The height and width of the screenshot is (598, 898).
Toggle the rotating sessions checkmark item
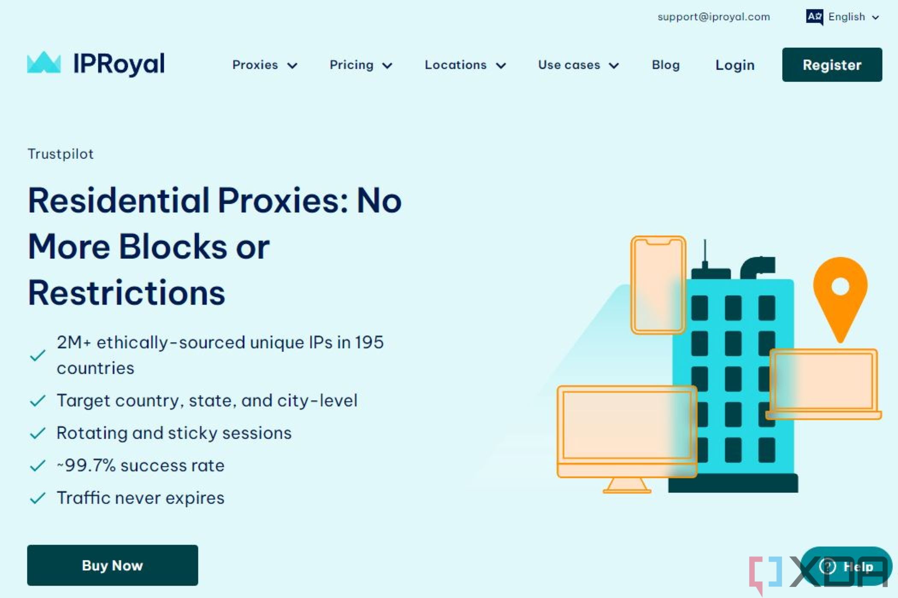click(x=38, y=433)
